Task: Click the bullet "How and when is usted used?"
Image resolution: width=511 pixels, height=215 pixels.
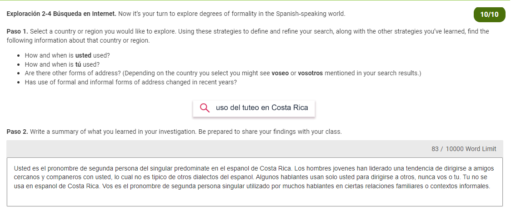Action: pos(65,55)
